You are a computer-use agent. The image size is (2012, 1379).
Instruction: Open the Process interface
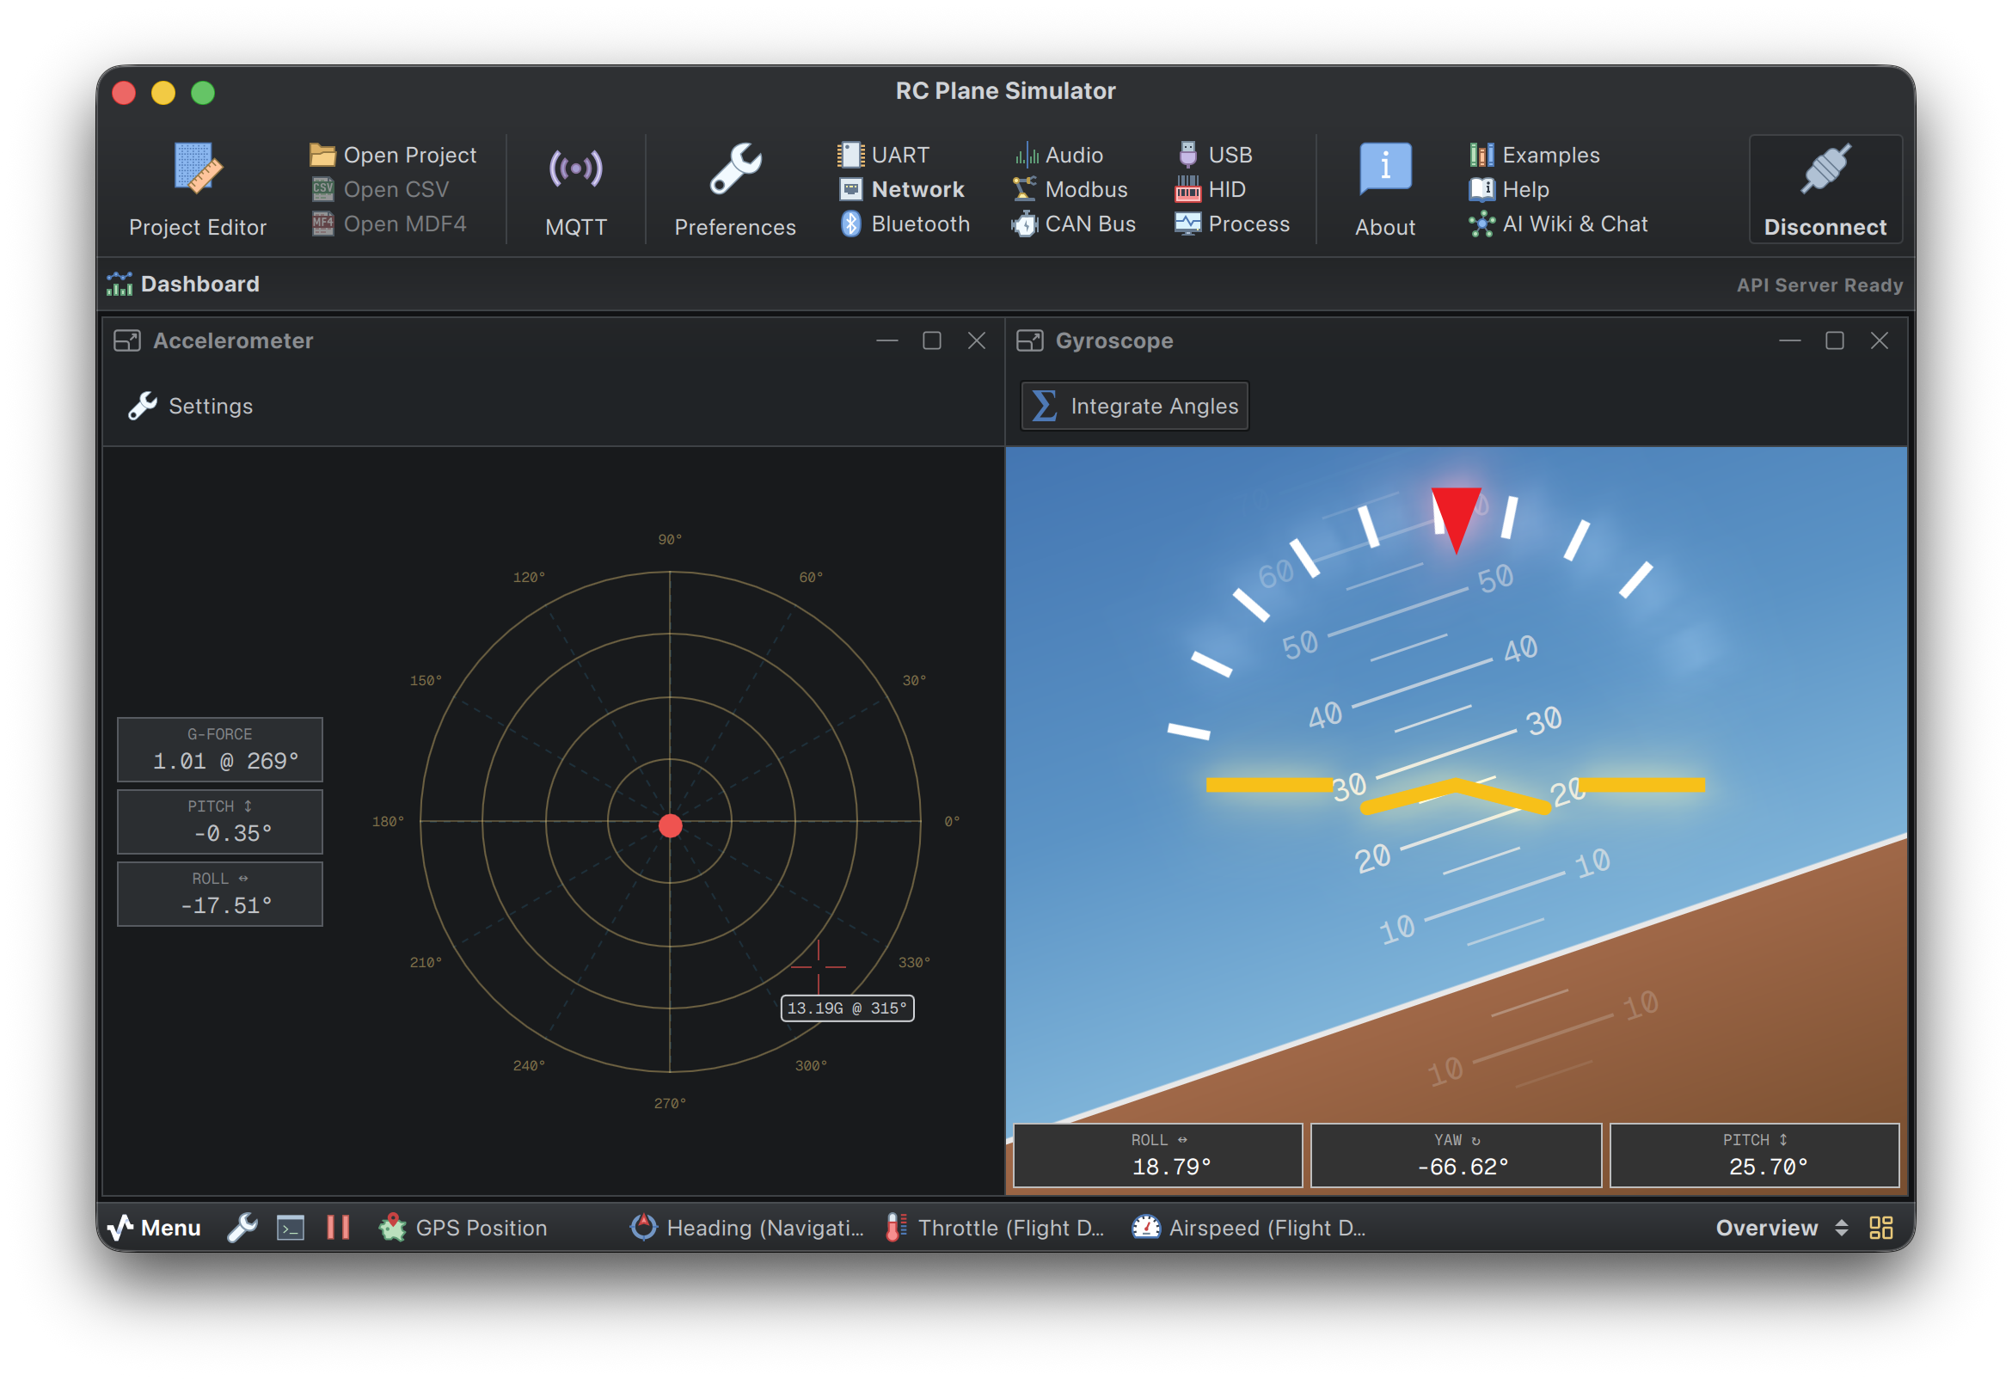(x=1233, y=224)
